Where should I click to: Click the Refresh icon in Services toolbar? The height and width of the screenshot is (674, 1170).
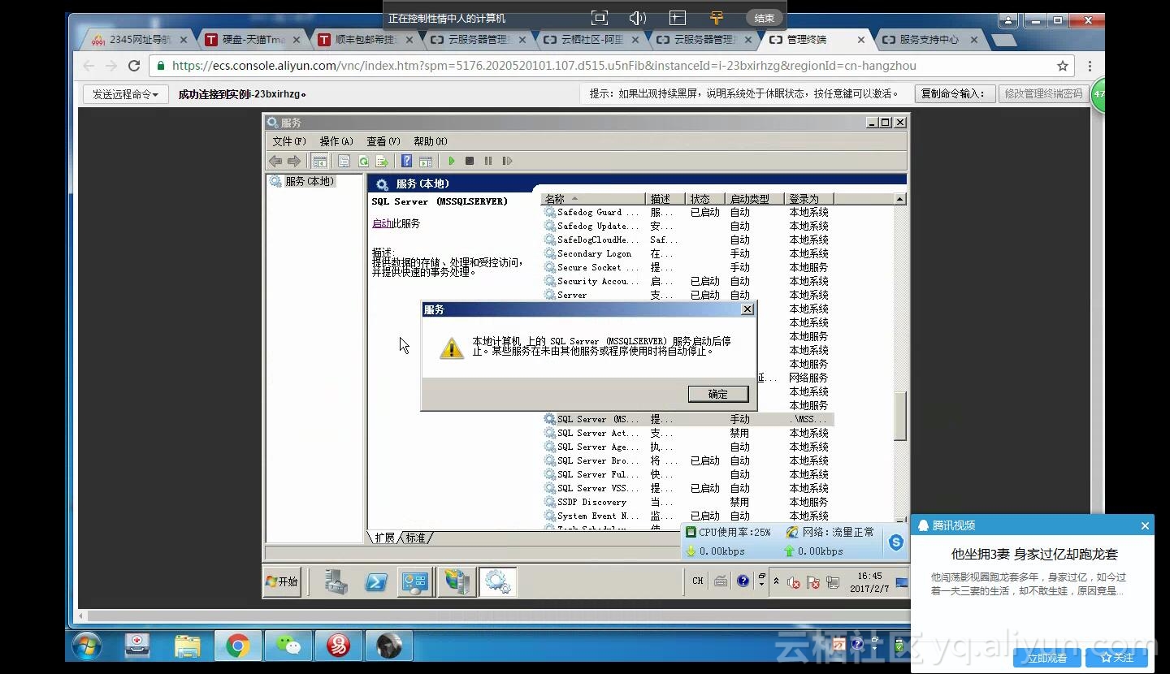point(363,161)
